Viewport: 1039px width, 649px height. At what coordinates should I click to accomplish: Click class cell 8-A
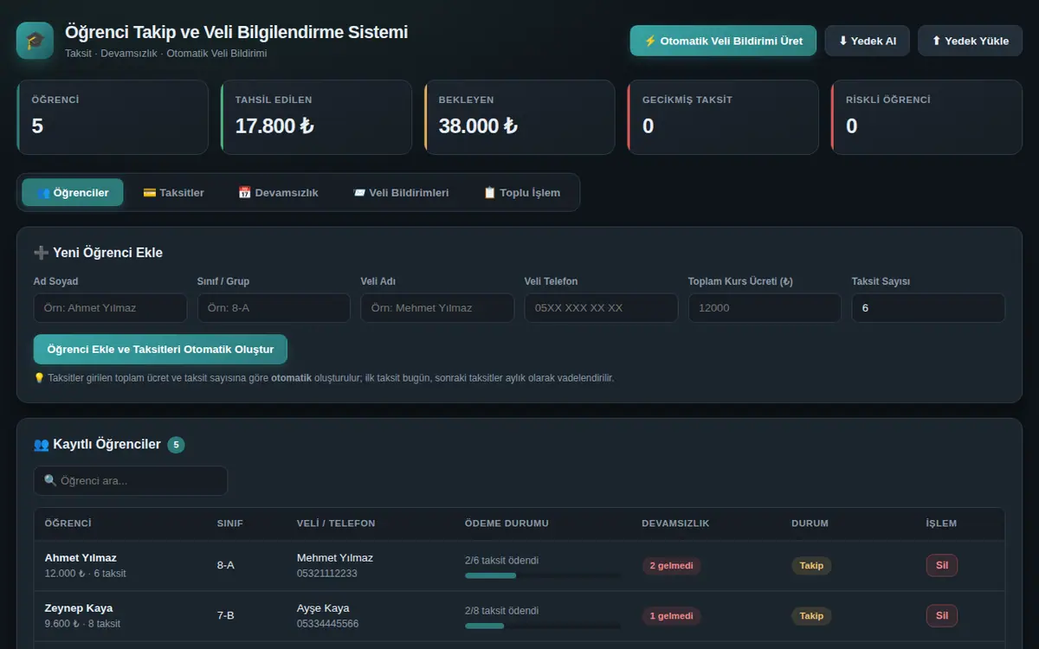226,566
